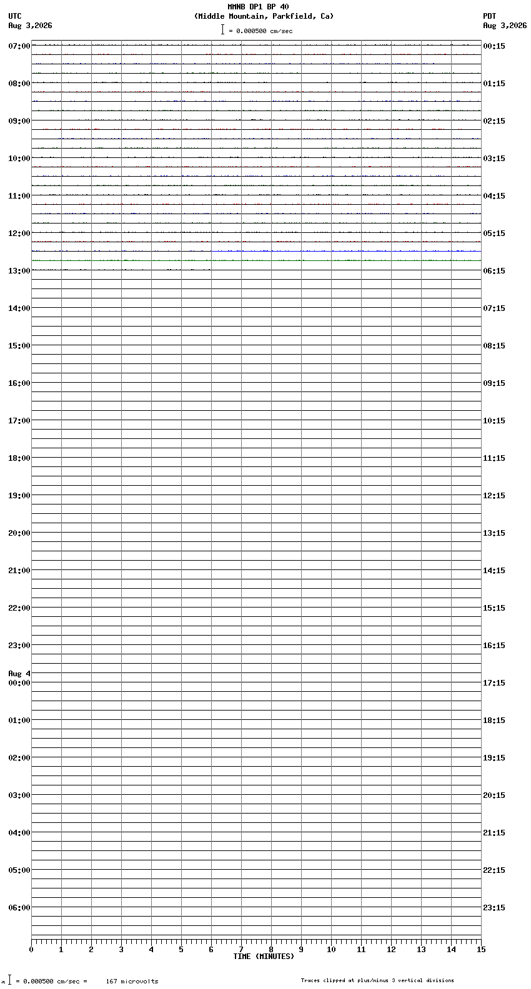Click the title "MMNB DP1 BP 40"

coord(258,7)
